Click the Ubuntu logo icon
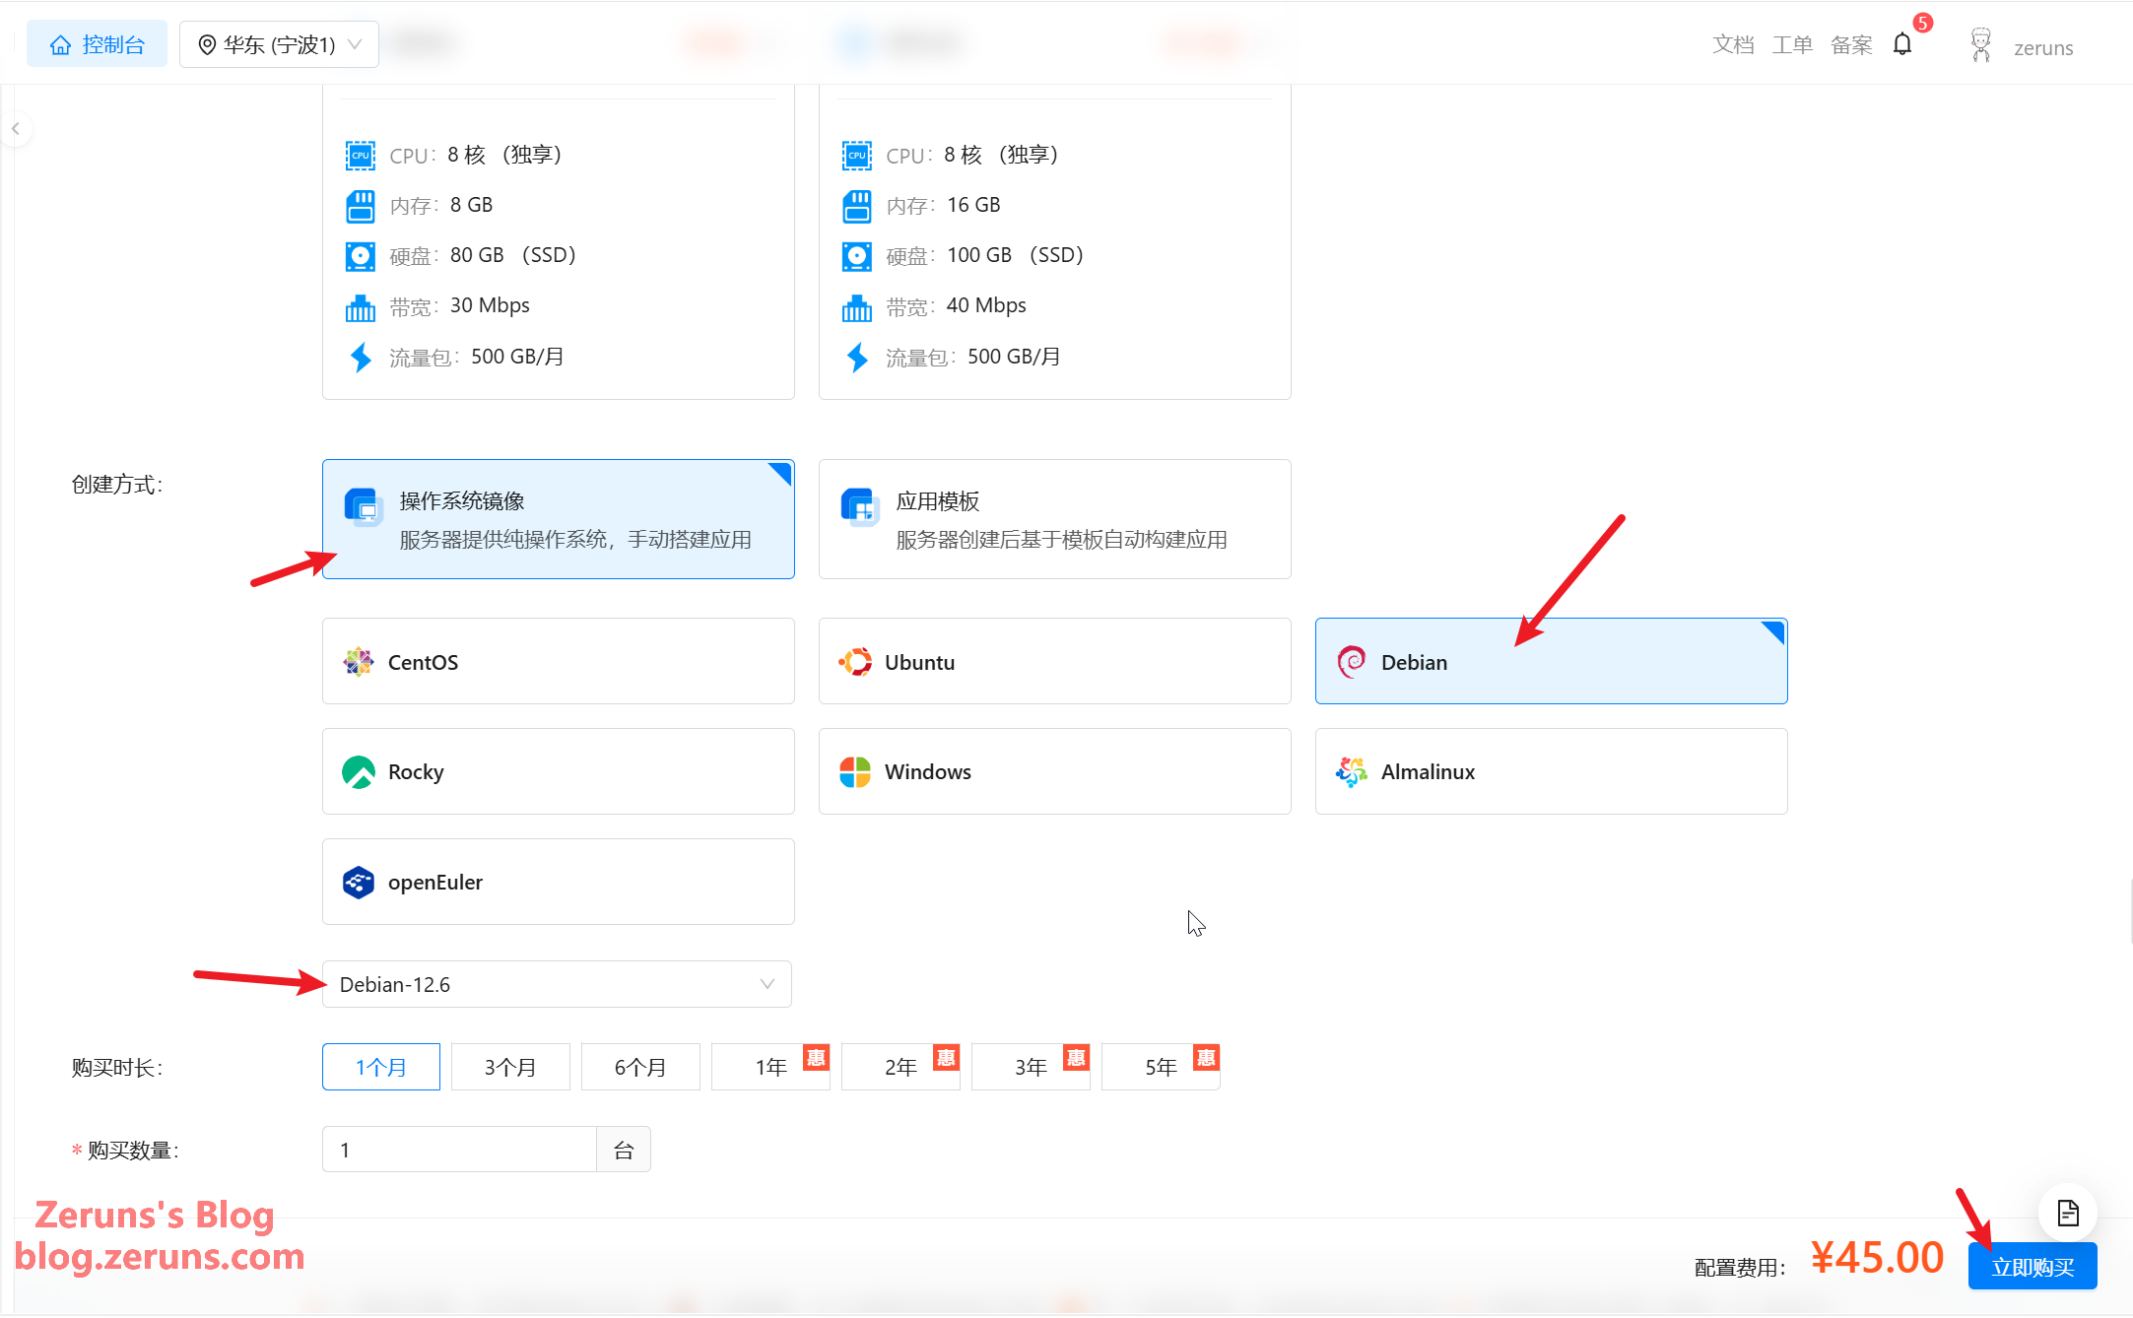This screenshot has width=2133, height=1318. pos(855,661)
